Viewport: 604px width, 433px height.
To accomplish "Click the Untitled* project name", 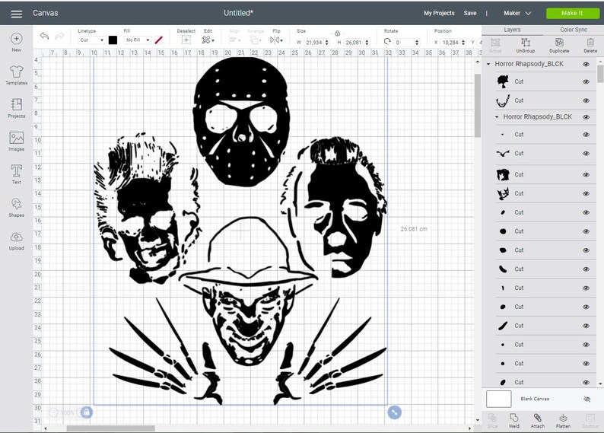I will tap(238, 13).
